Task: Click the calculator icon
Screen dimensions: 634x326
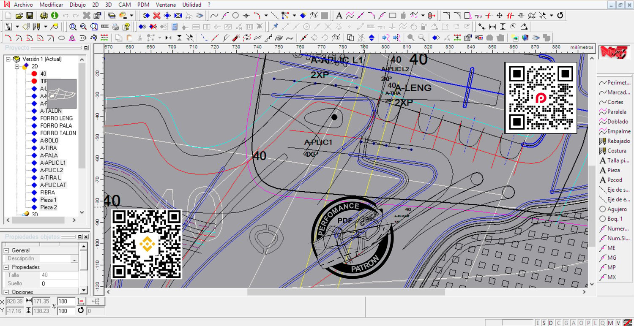Action: (175, 27)
